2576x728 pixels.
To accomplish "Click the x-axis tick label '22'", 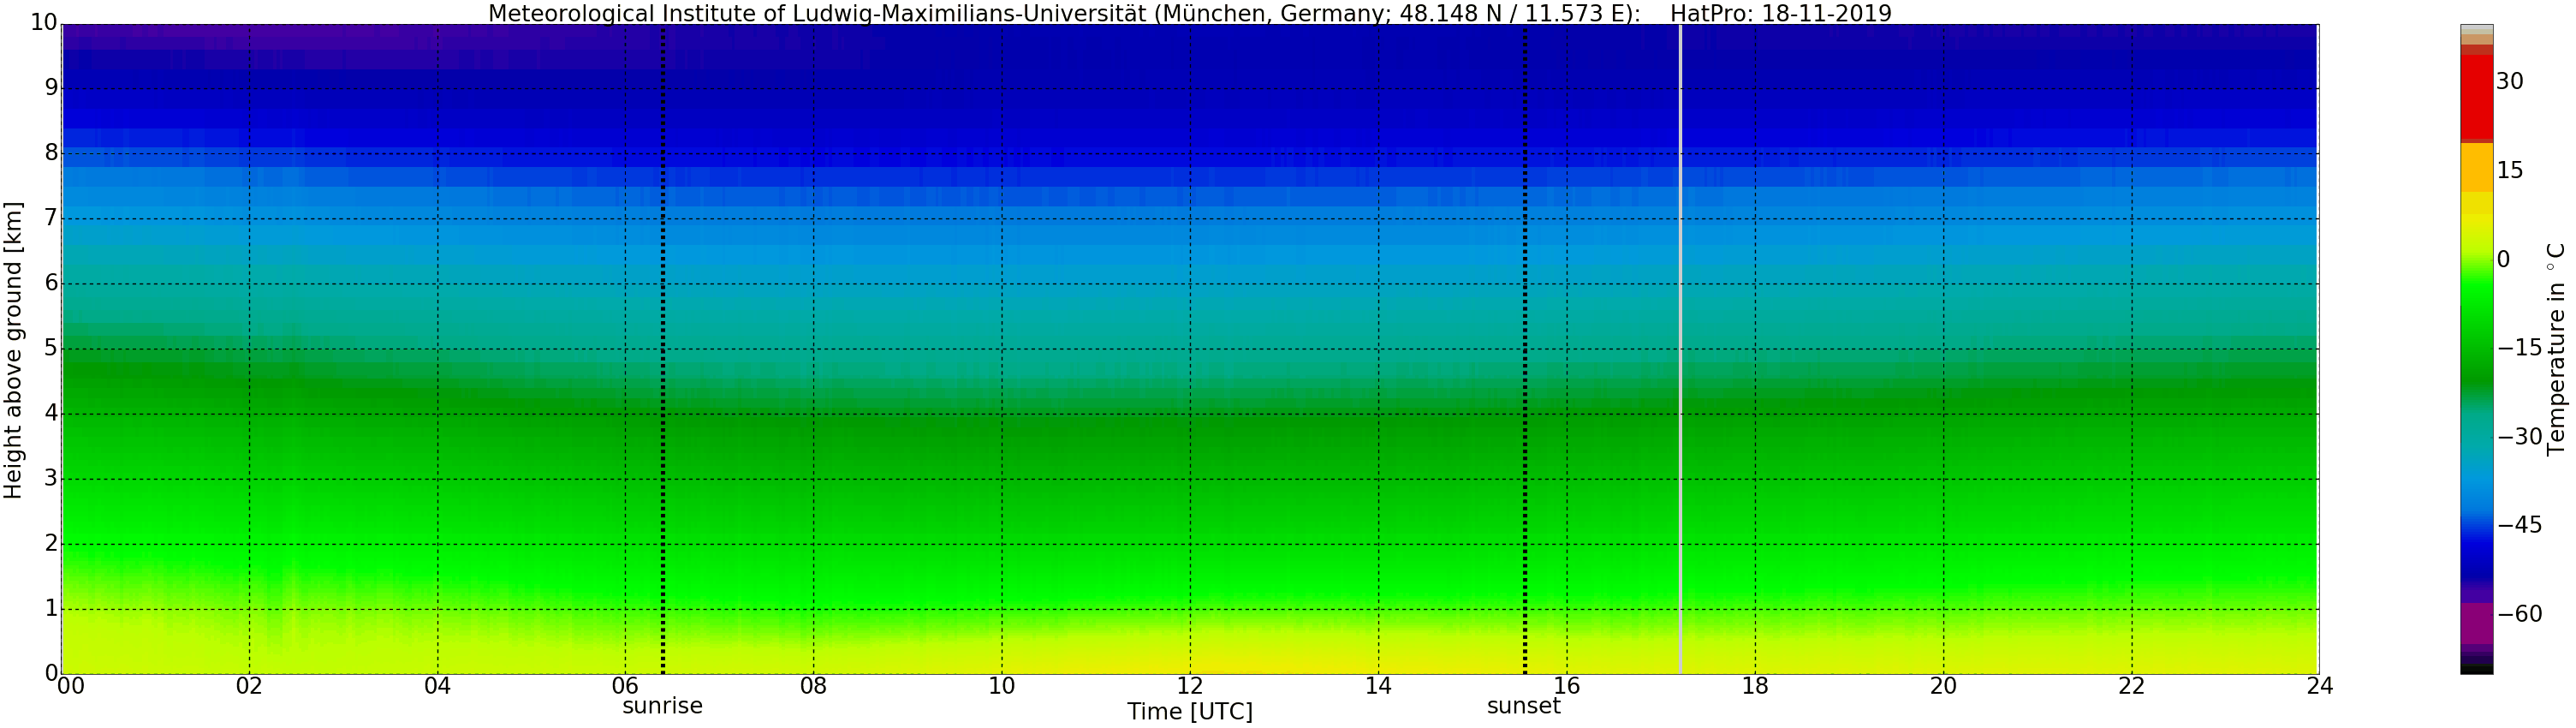I will (x=2131, y=686).
